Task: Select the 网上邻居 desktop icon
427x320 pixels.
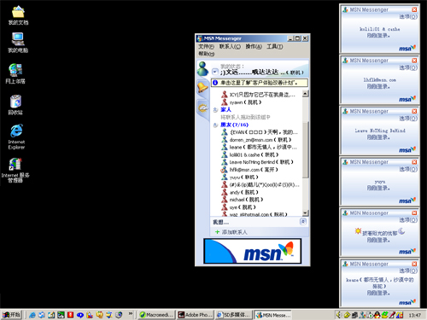Action: [x=15, y=70]
